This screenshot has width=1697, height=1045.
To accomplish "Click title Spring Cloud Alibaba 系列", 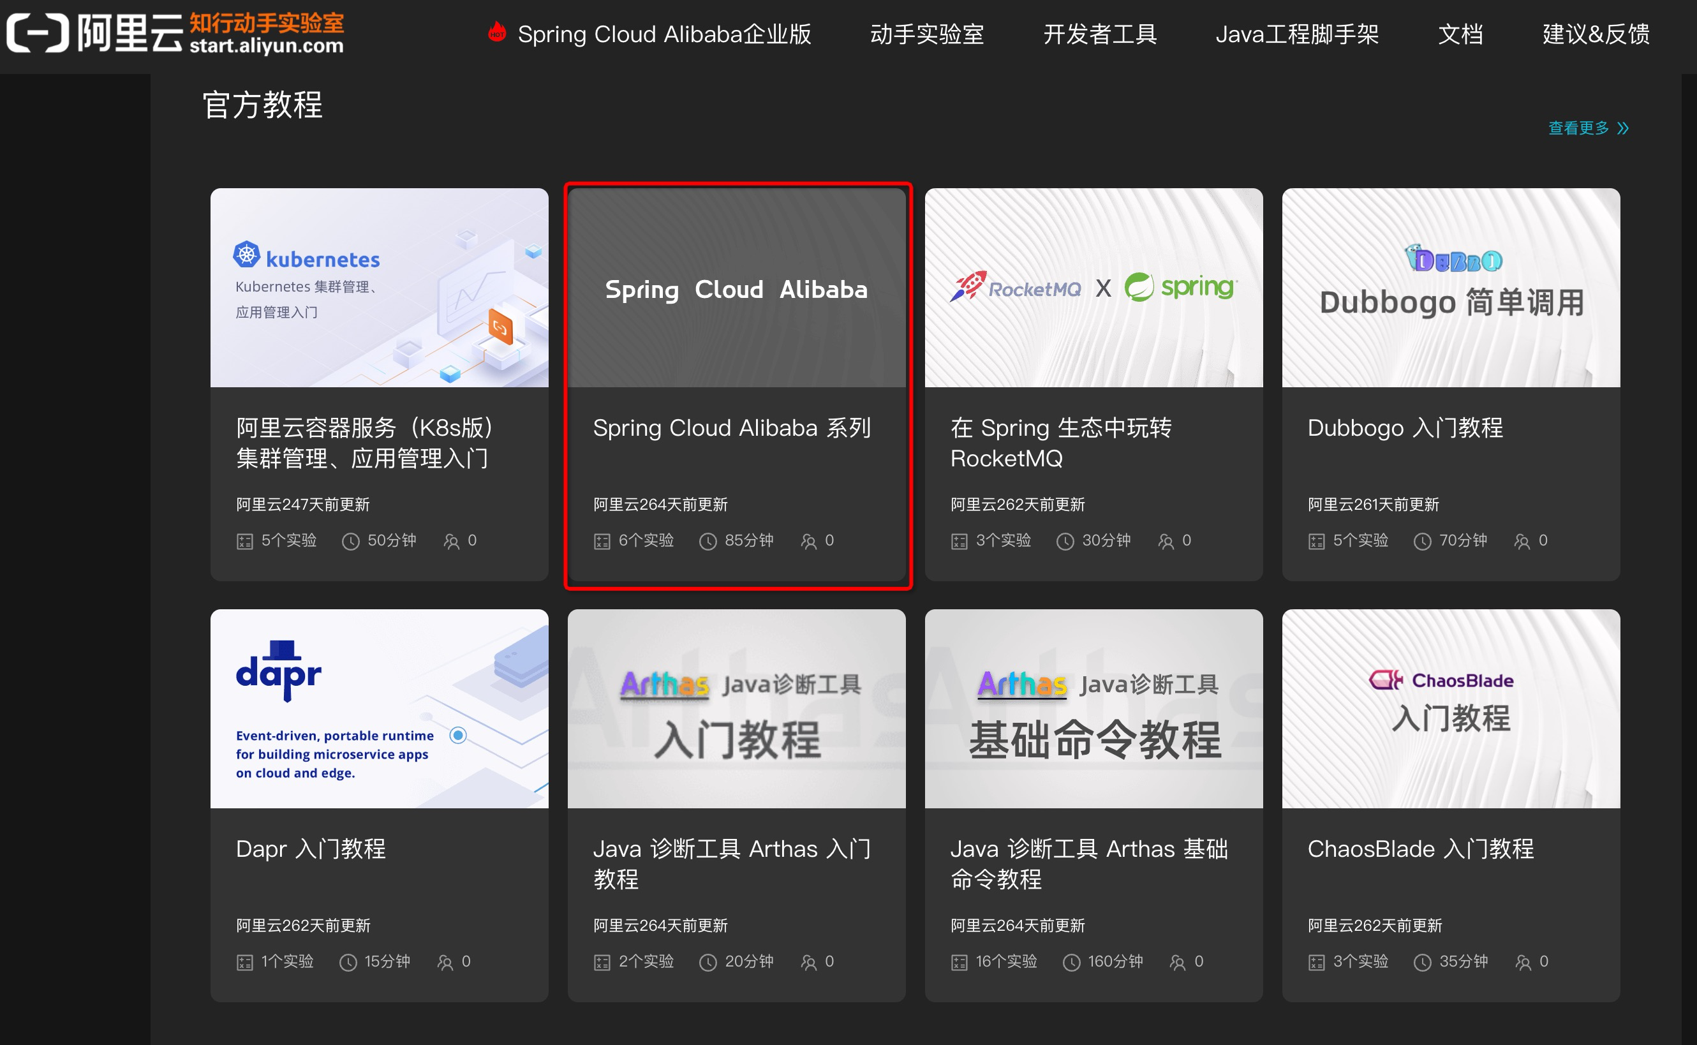I will [732, 428].
